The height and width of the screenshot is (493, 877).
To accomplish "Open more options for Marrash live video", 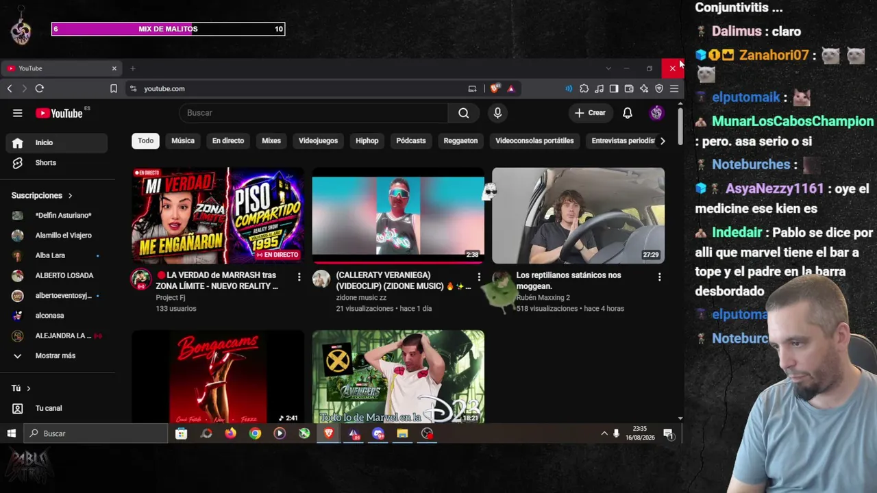I will [299, 277].
